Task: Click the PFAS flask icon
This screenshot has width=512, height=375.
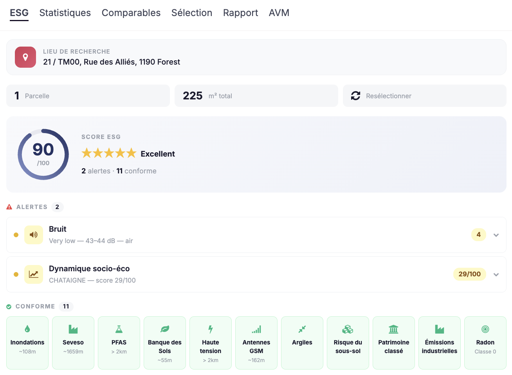Action: pyautogui.click(x=119, y=329)
